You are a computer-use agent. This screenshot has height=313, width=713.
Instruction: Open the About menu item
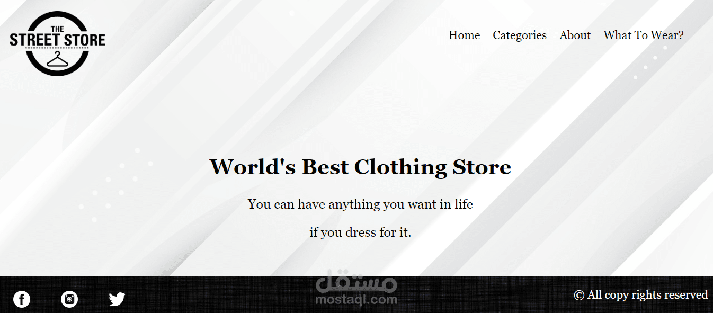coord(575,35)
